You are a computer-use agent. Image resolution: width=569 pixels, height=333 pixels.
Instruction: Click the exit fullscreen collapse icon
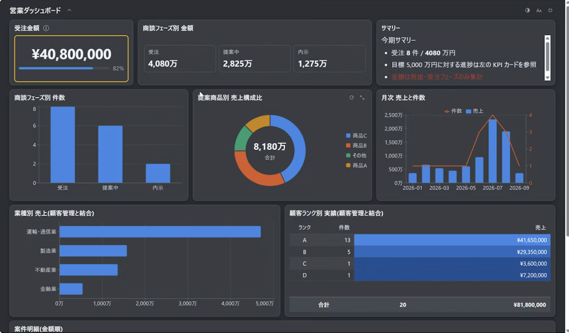point(550,11)
